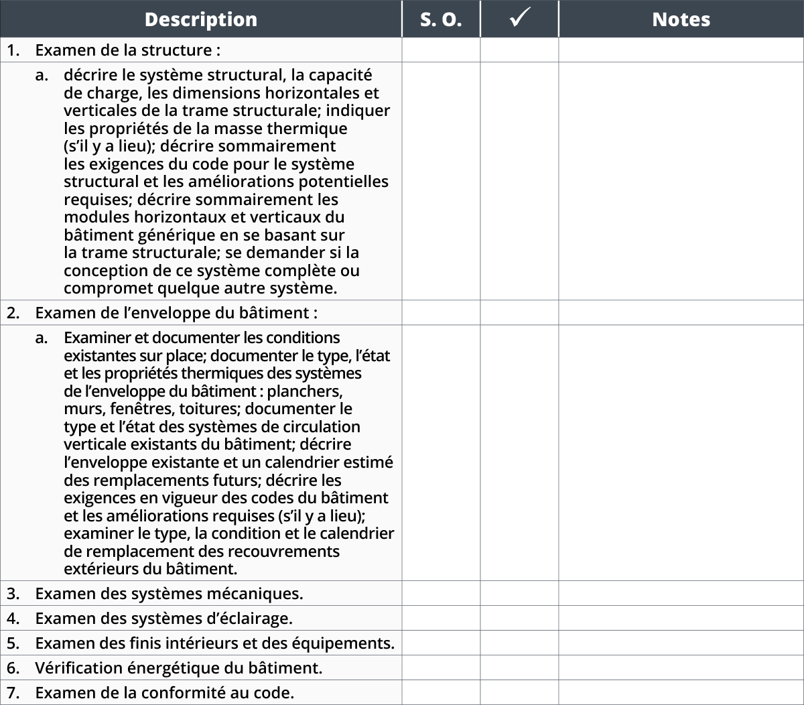The image size is (804, 705).
Task: Tick checkmark cell for Examen de la structure
Action: coord(519,50)
